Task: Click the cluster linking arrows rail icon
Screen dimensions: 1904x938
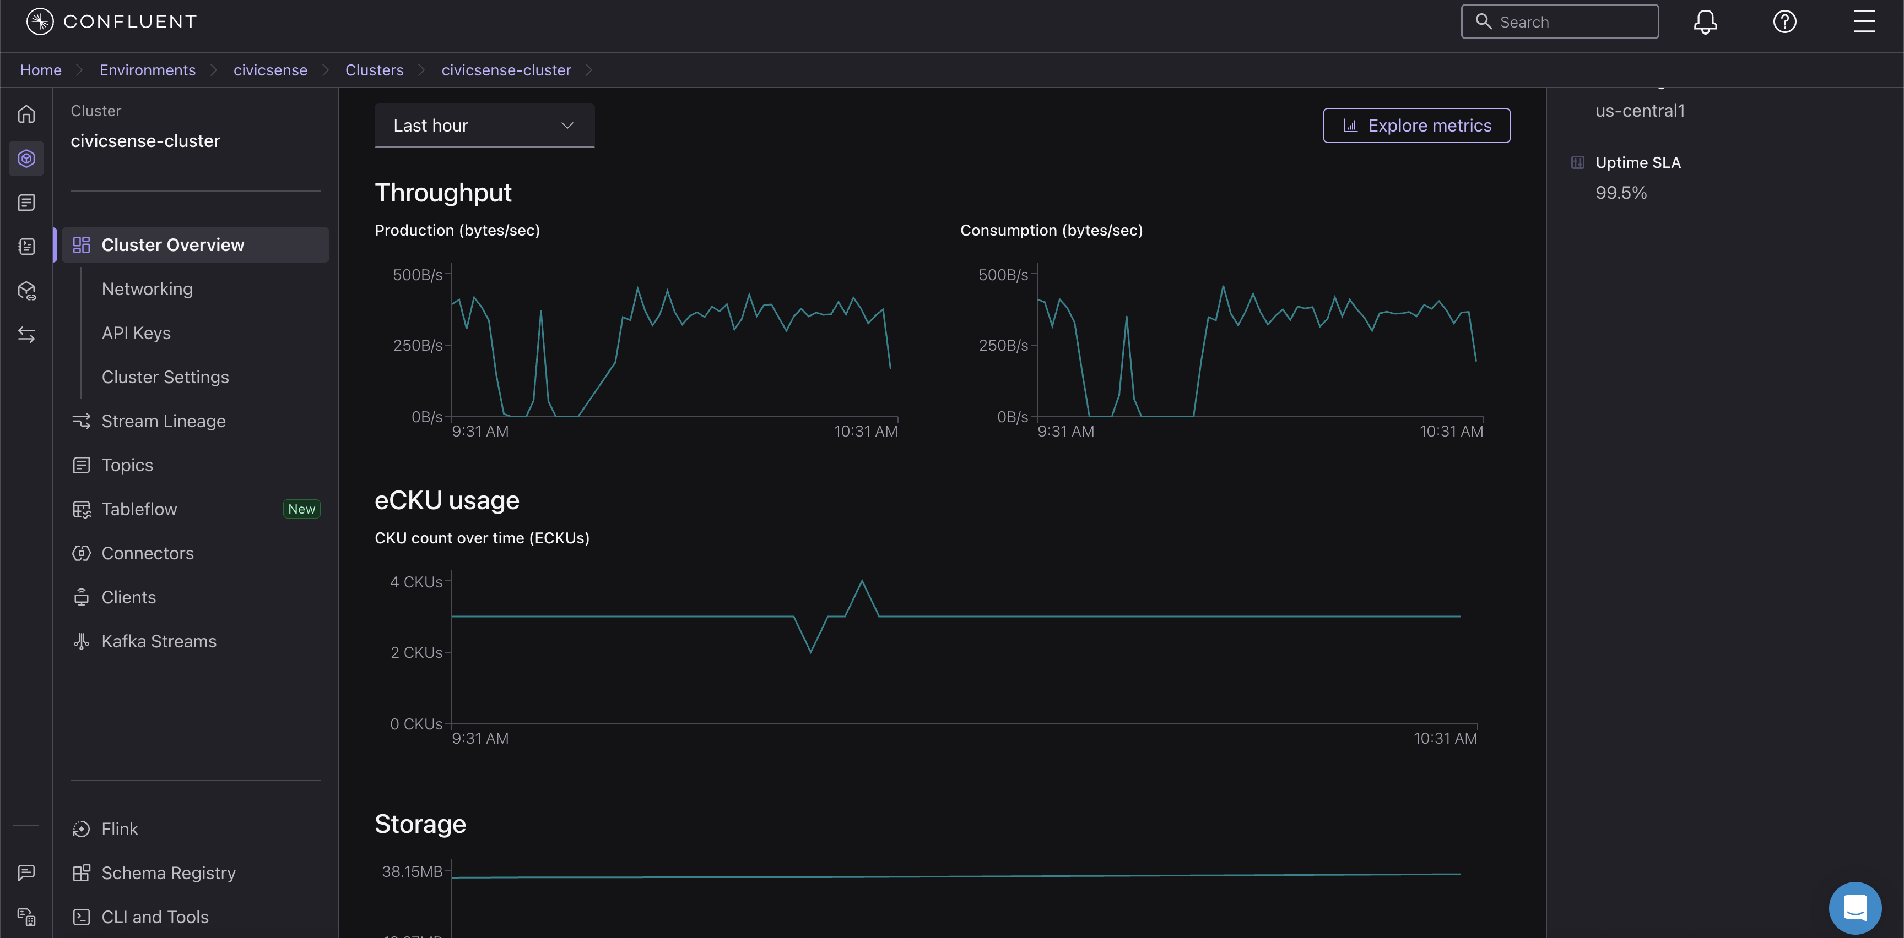Action: pos(26,335)
